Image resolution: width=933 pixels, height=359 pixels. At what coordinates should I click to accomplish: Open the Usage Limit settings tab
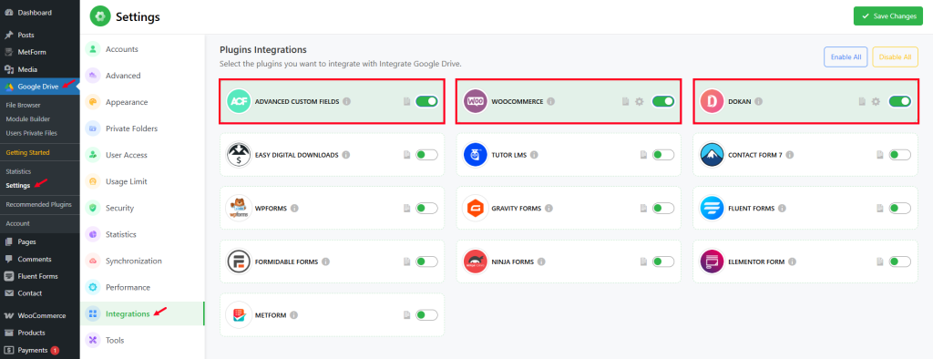coord(142,181)
